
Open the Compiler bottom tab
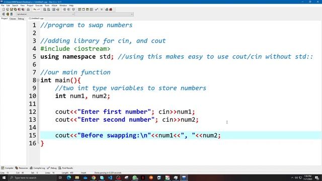coord(7,168)
